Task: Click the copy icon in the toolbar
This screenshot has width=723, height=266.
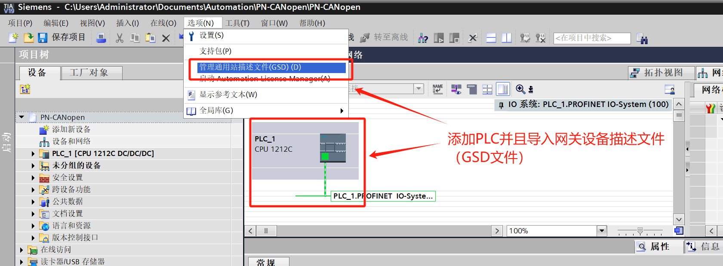Action: click(x=135, y=38)
